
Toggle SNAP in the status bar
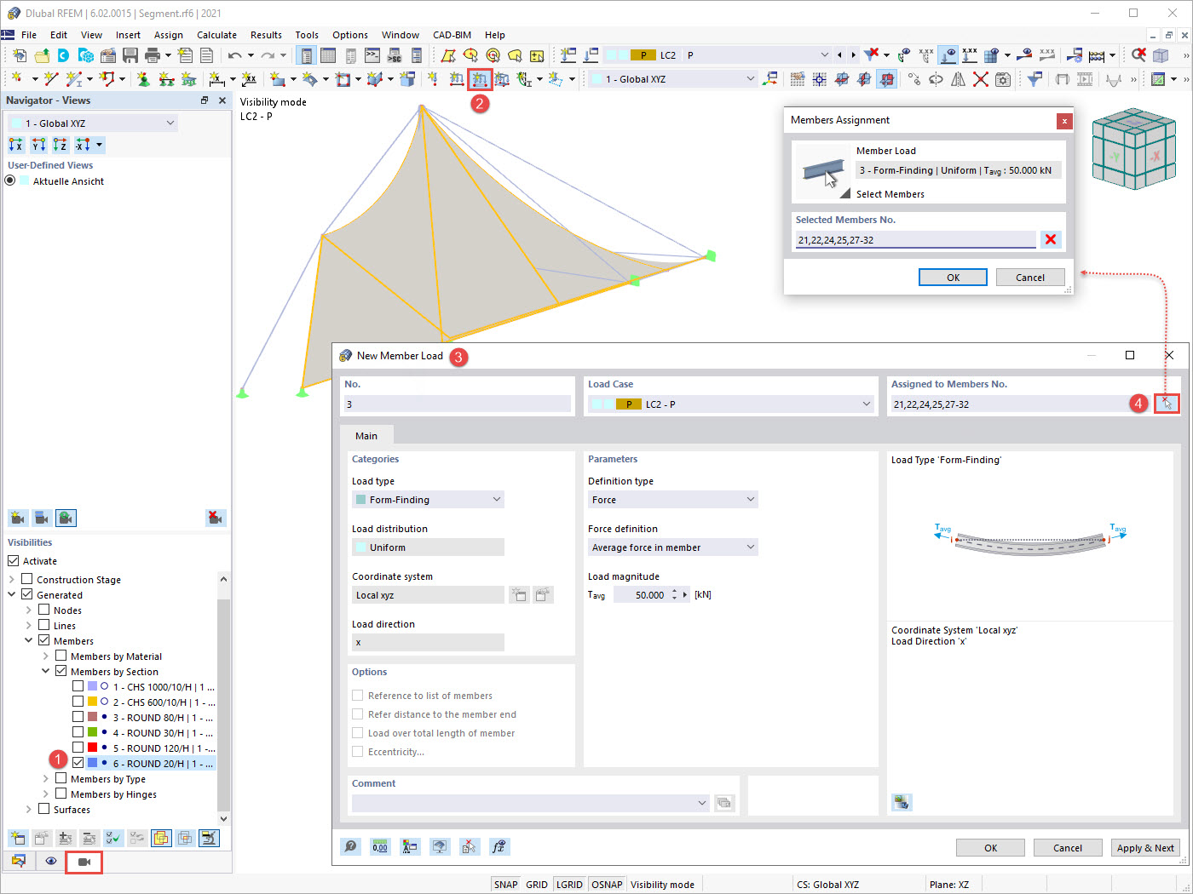click(x=505, y=884)
